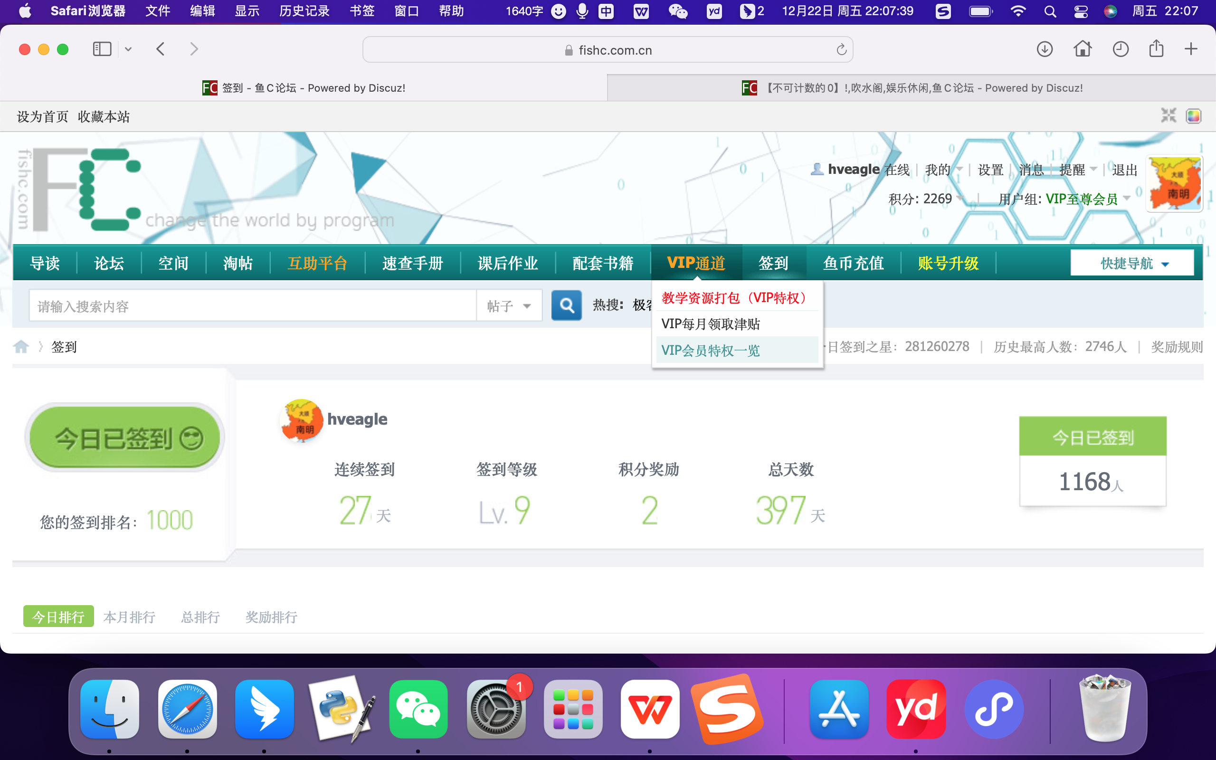The height and width of the screenshot is (760, 1216).
Task: Open 奖励规则 link
Action: (x=1177, y=346)
